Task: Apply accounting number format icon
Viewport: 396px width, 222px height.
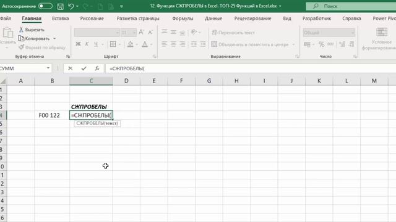Action: 307,44
